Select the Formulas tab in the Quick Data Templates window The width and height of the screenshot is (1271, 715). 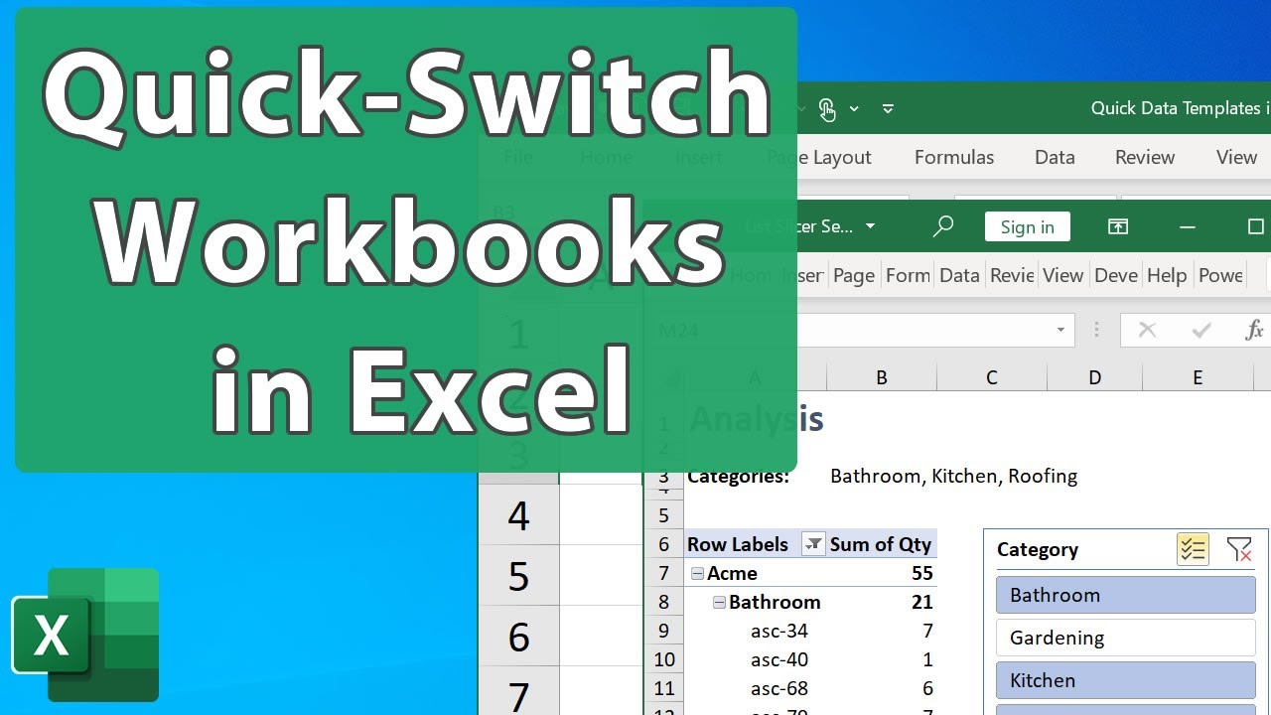(x=954, y=157)
